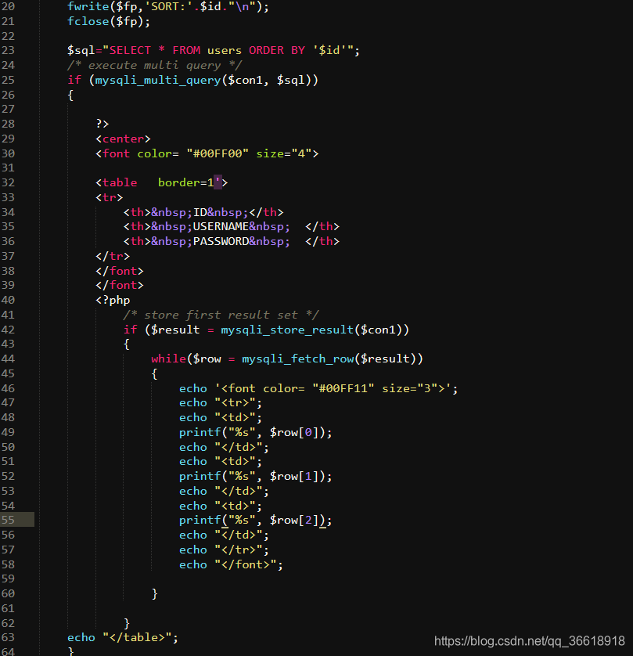Image resolution: width=633 pixels, height=656 pixels.
Task: Click $row[1] in the printf on line 52
Action: (x=294, y=477)
